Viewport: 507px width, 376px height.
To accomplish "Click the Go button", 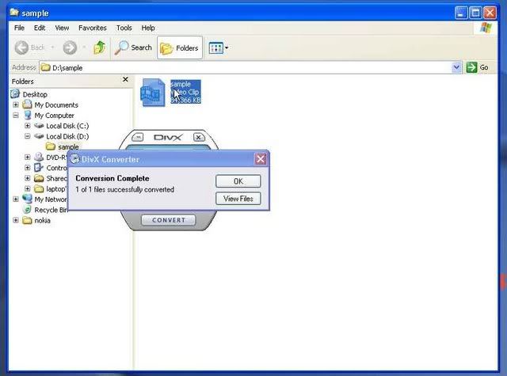I will tap(477, 67).
